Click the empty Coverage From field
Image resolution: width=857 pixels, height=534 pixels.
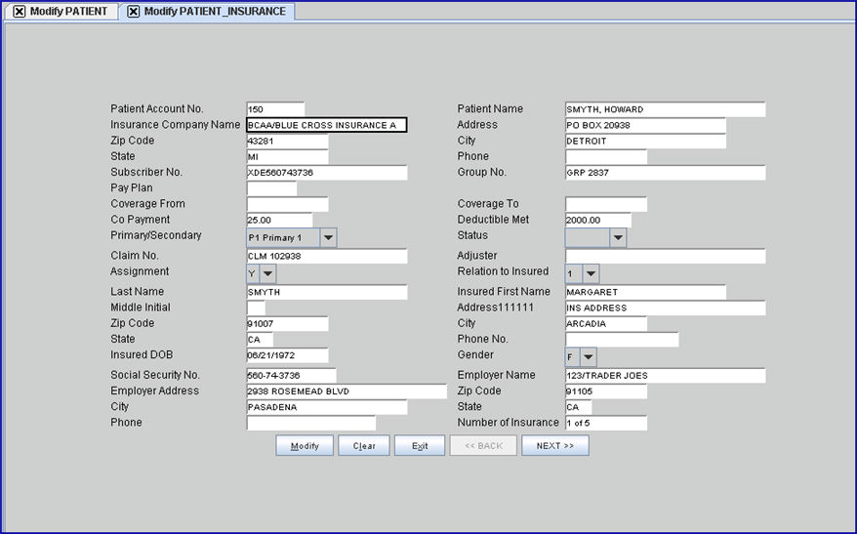[x=288, y=204]
